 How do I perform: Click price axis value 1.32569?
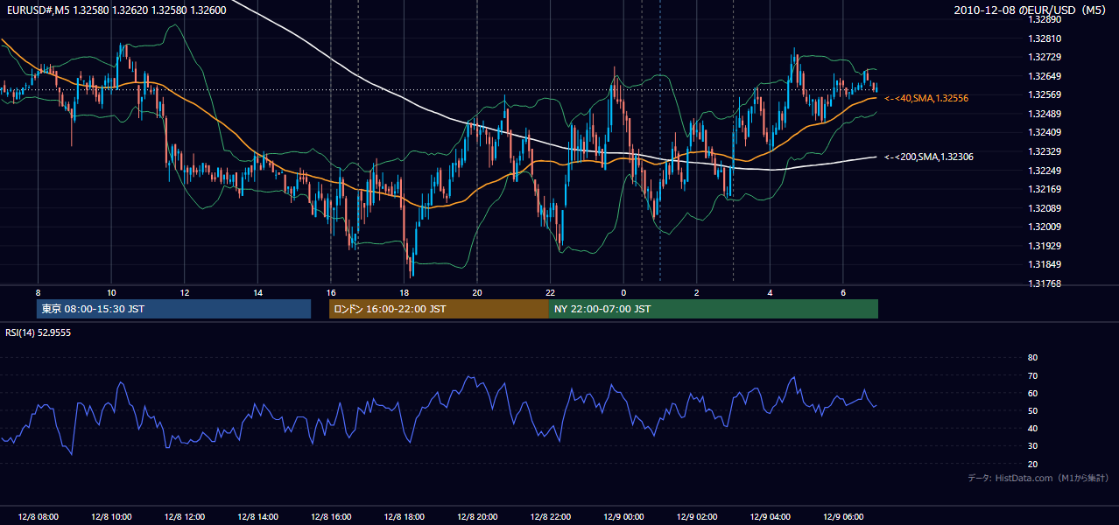(1045, 94)
